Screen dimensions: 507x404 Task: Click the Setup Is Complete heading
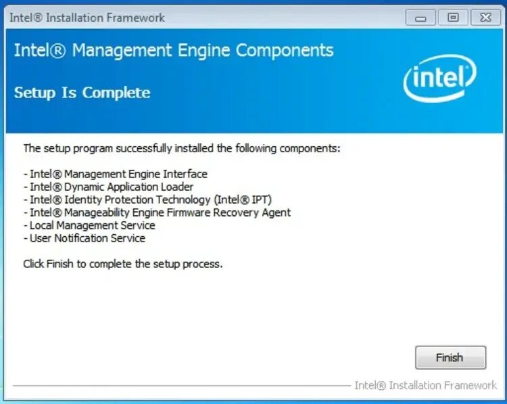82,93
